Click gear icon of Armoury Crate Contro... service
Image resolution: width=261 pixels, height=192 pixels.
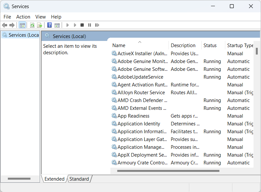(x=114, y=162)
